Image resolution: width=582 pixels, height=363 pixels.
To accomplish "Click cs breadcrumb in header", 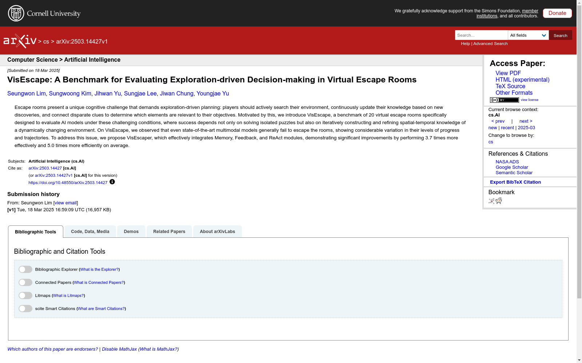I will click(46, 42).
